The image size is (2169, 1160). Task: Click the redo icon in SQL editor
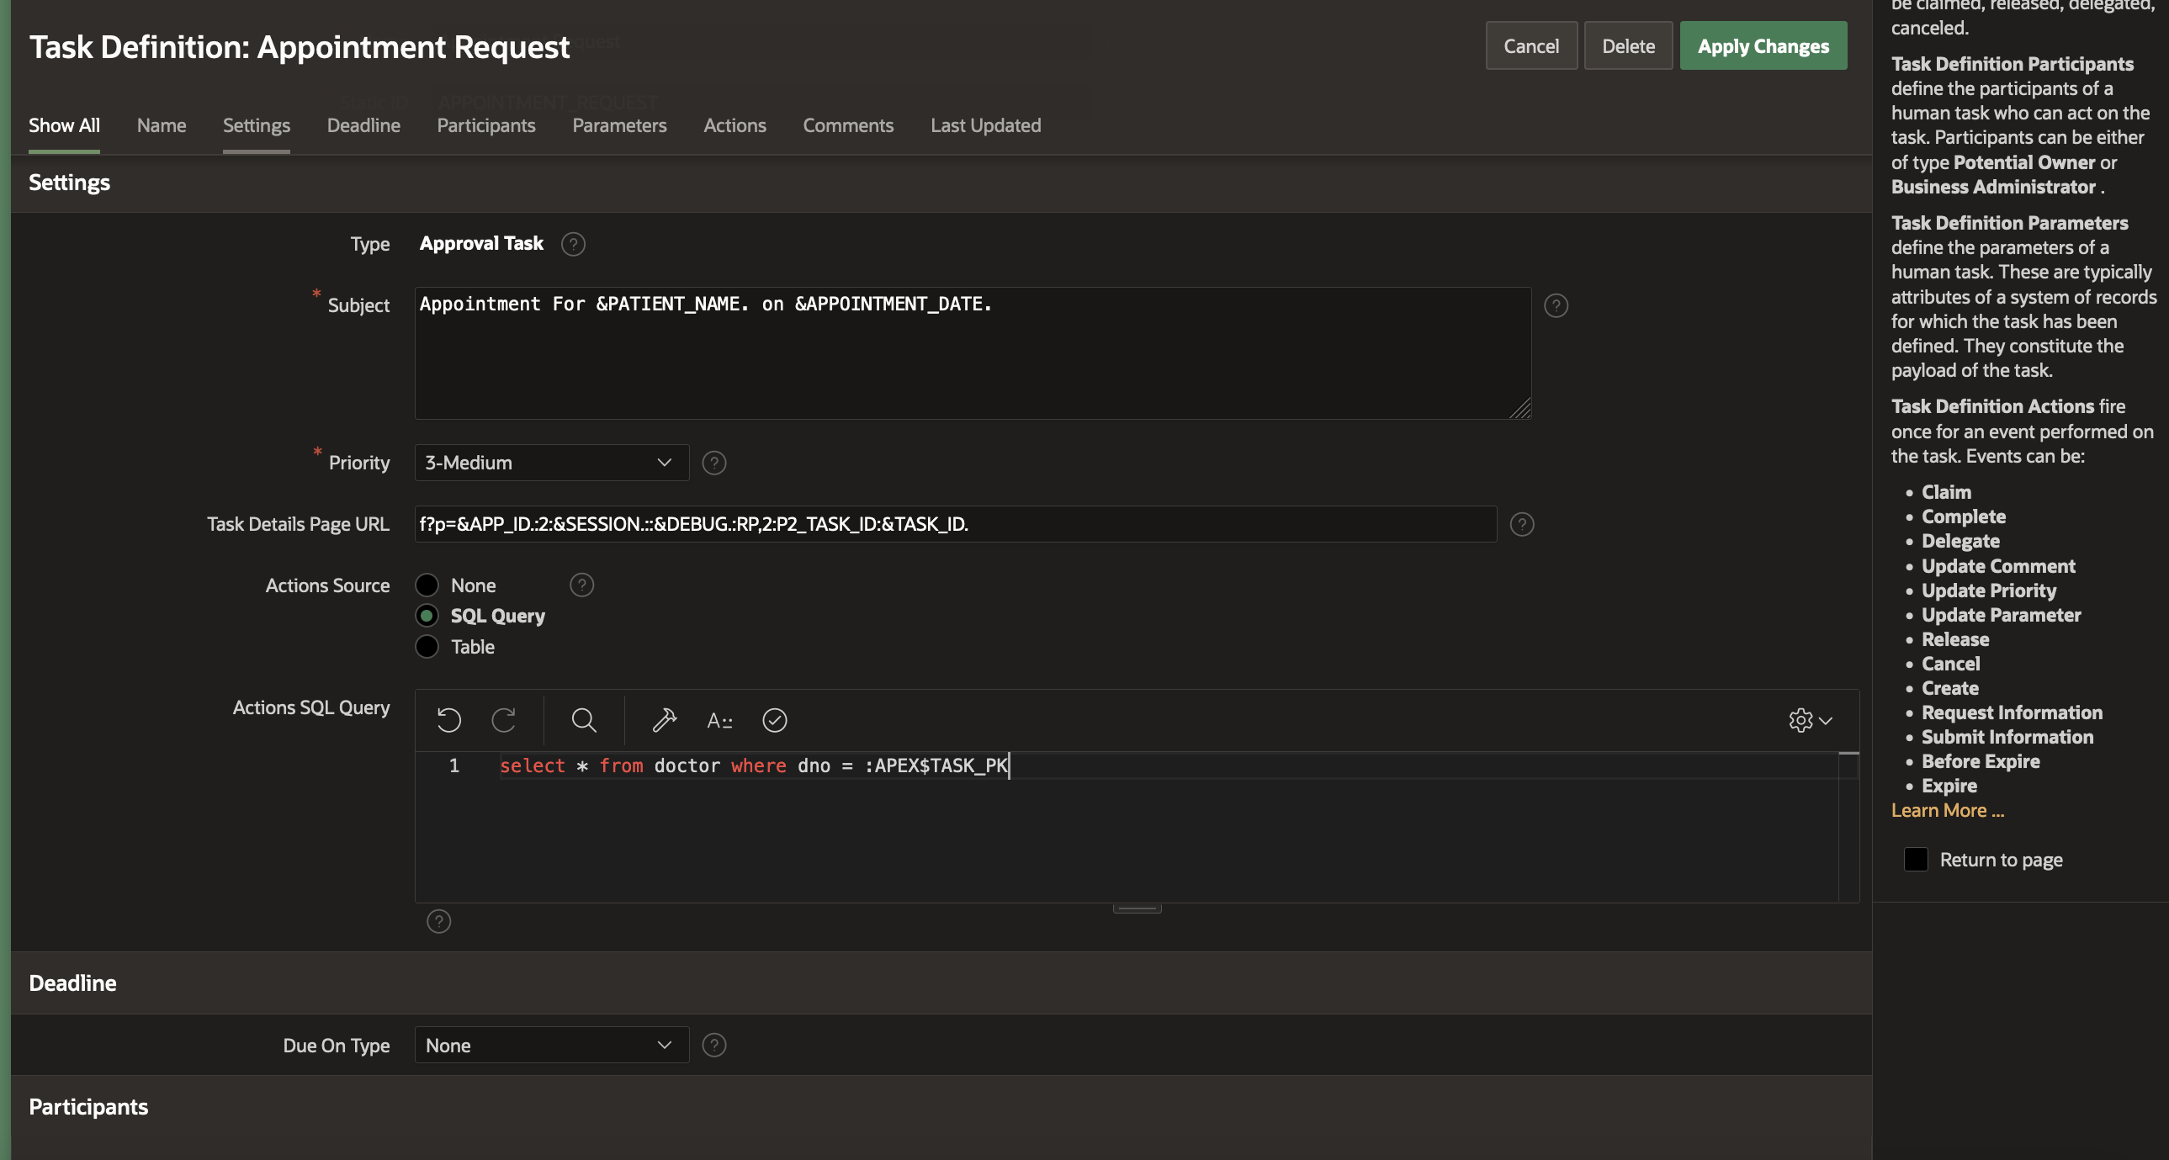[503, 720]
